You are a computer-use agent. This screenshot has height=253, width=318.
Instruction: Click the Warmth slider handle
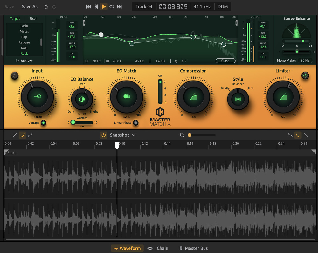click(x=73, y=122)
